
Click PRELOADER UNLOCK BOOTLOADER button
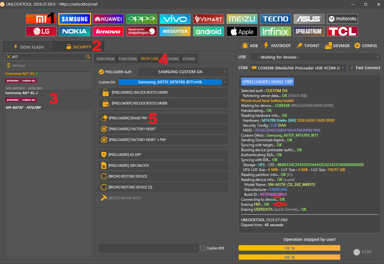pyautogui.click(x=163, y=92)
